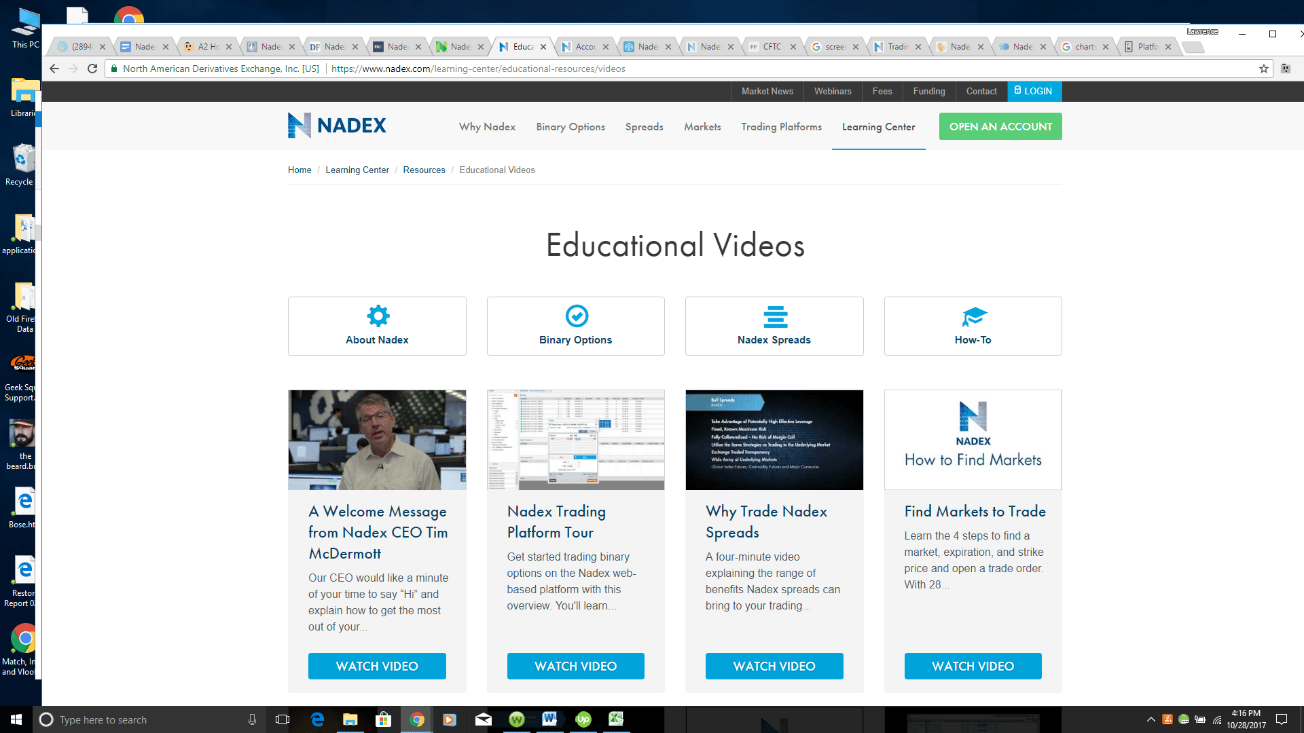Go back with the browser back arrow
The height and width of the screenshot is (733, 1304).
[54, 69]
